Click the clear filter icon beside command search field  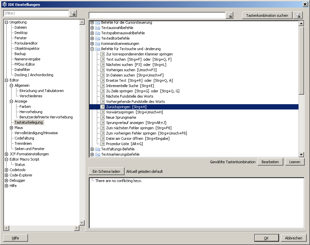[x=229, y=15]
